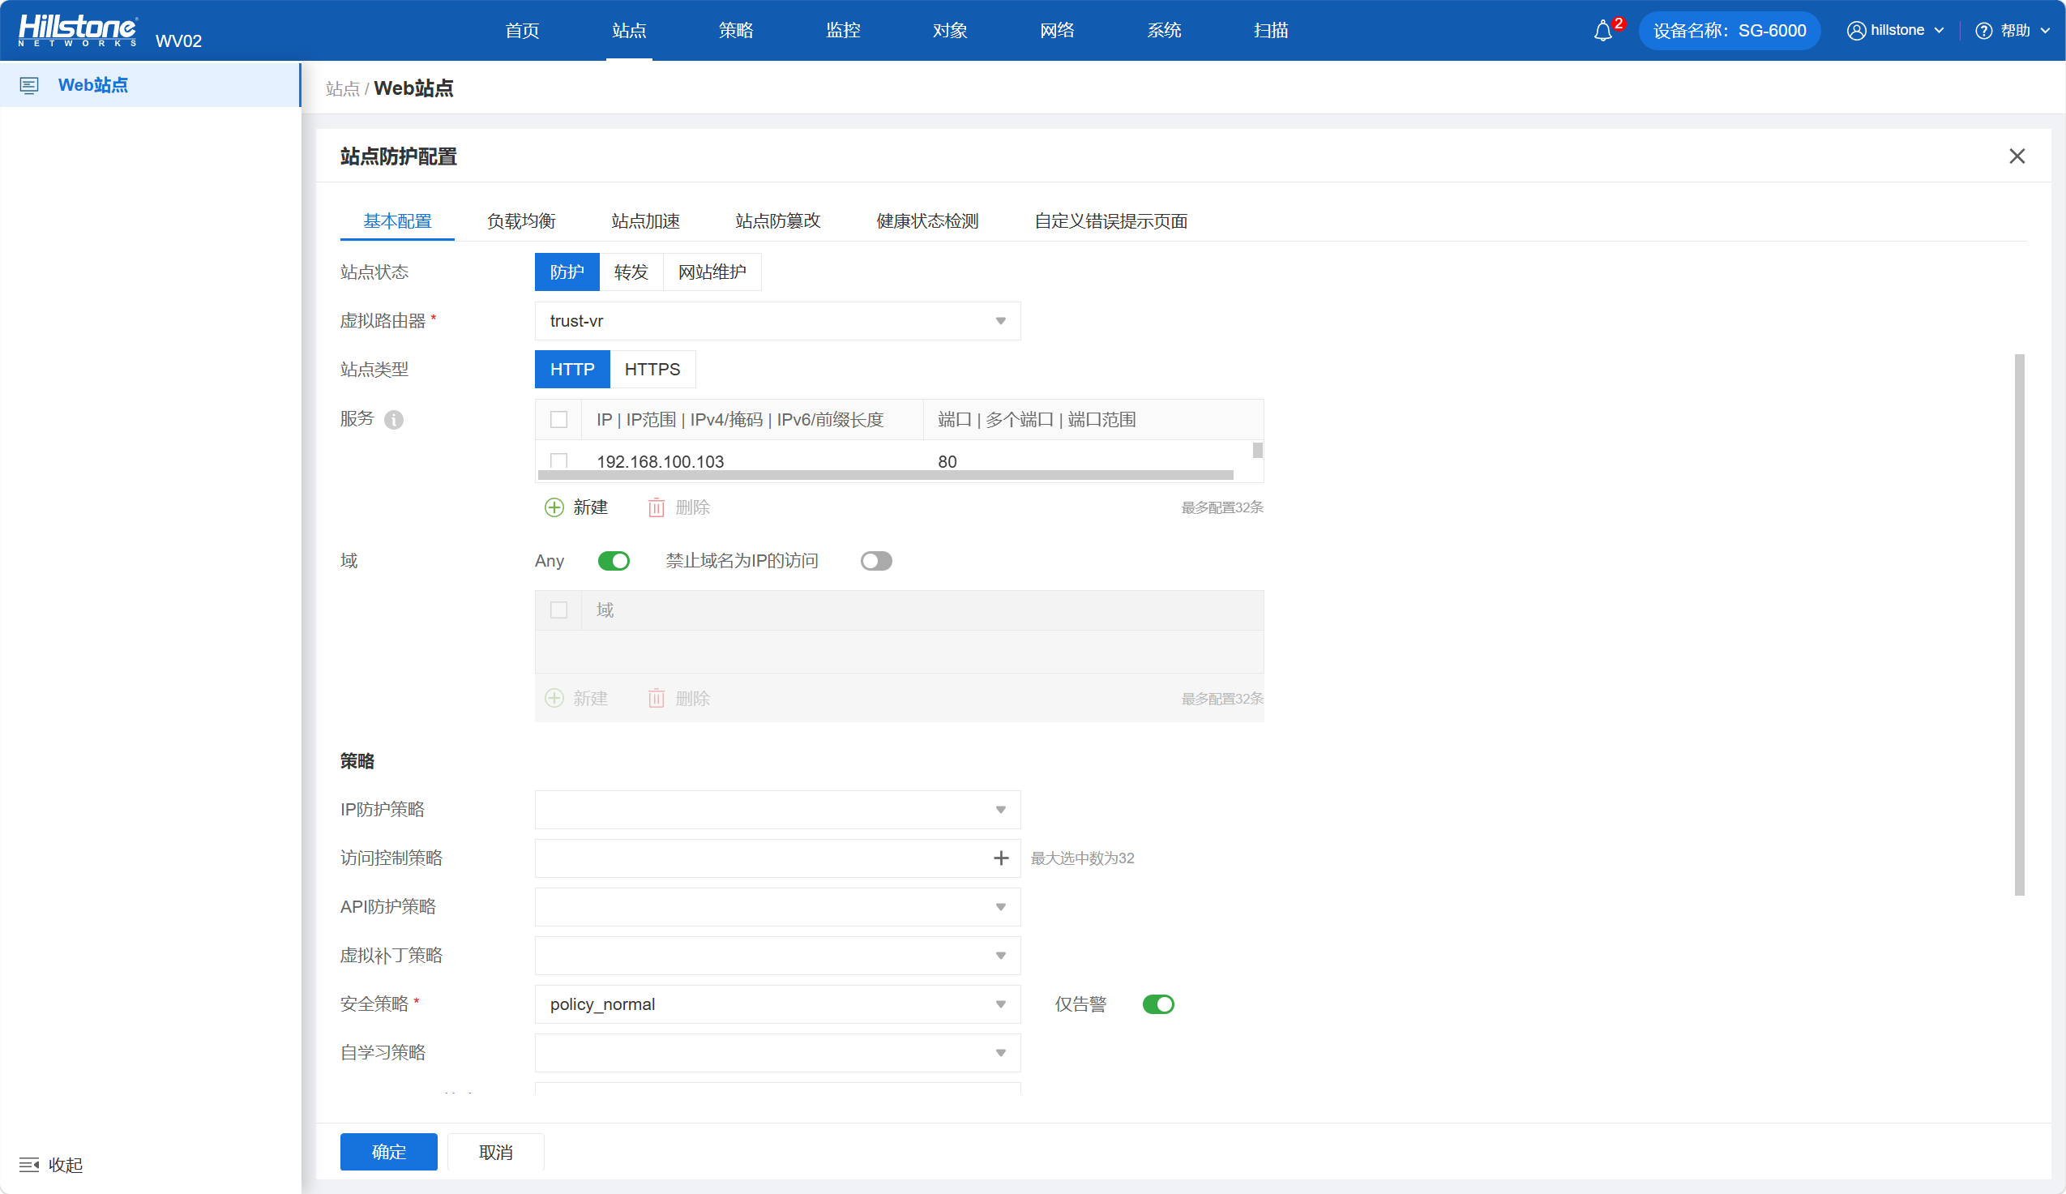Screen dimensions: 2066x1194
Task: Open the 监控 top menu
Action: click(x=843, y=31)
